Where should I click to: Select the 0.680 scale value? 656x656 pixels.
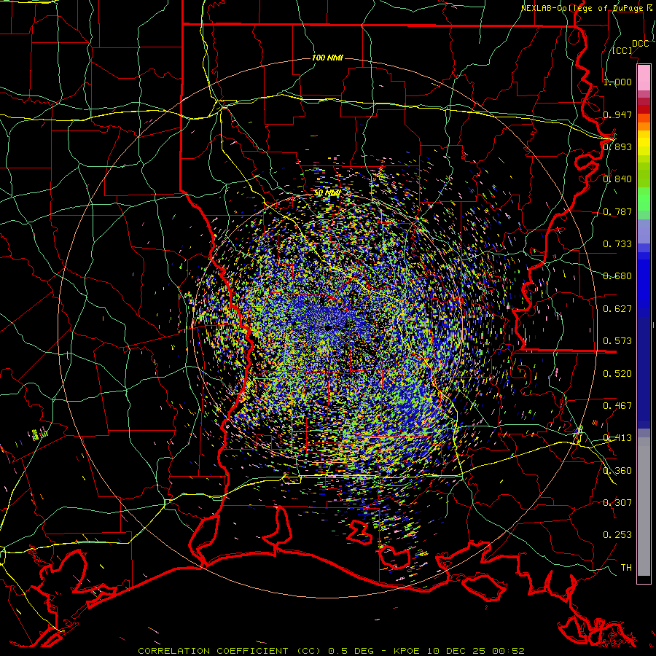[617, 276]
